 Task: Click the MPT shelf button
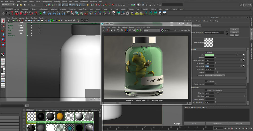(118, 13)
